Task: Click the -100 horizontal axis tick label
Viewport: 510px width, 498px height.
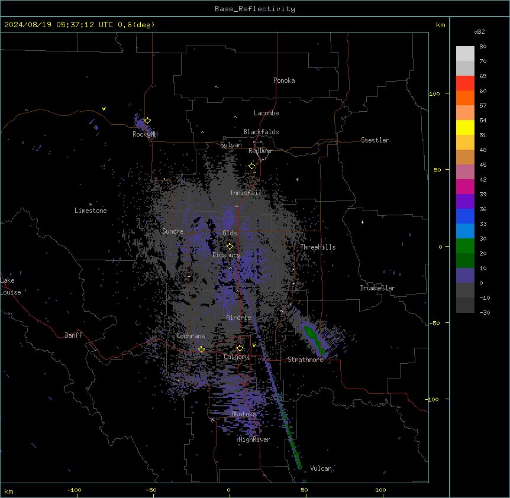Action: click(74, 490)
